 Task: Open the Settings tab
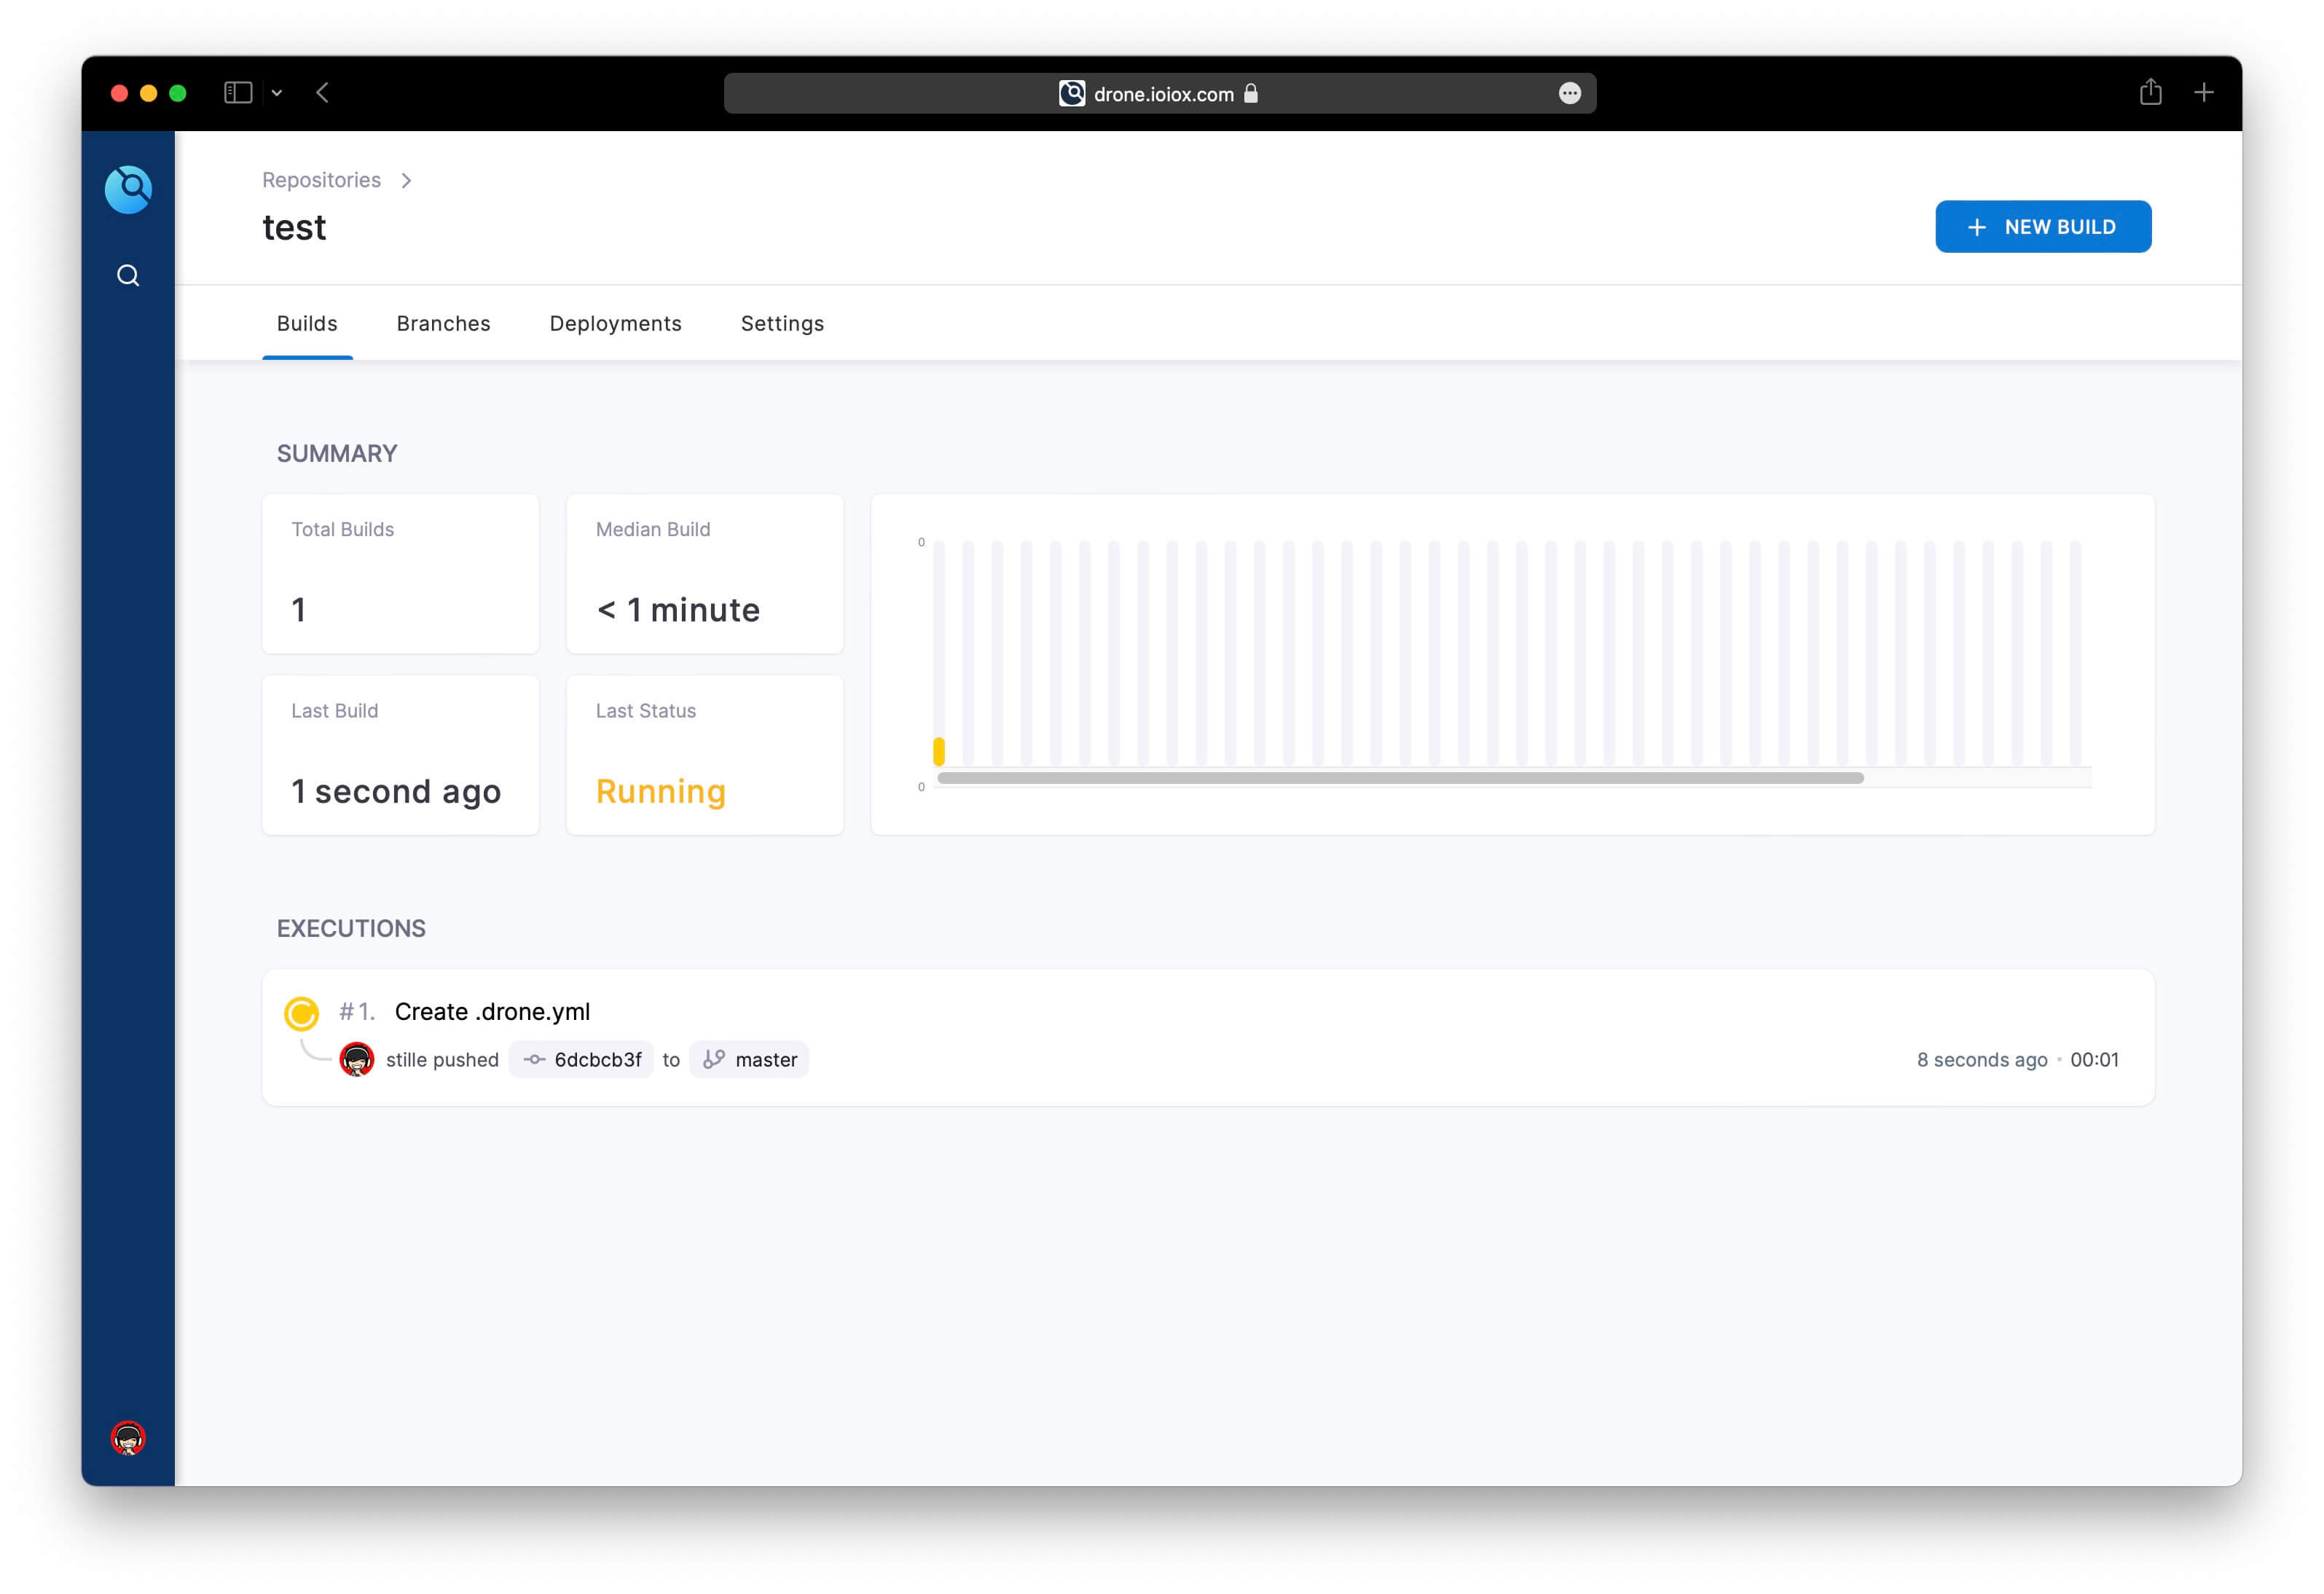pos(782,323)
